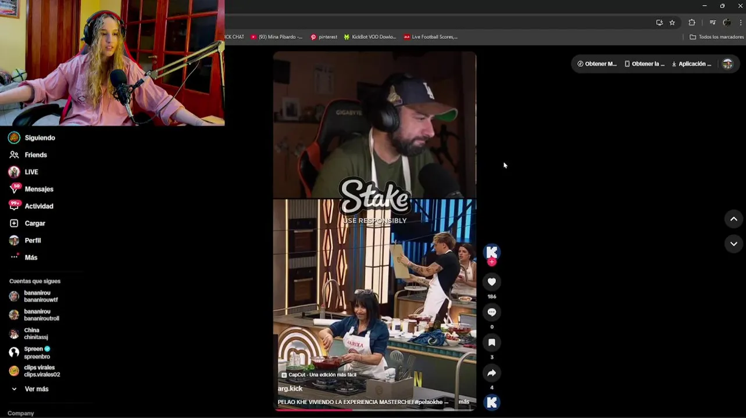Pause the playing video

374,231
